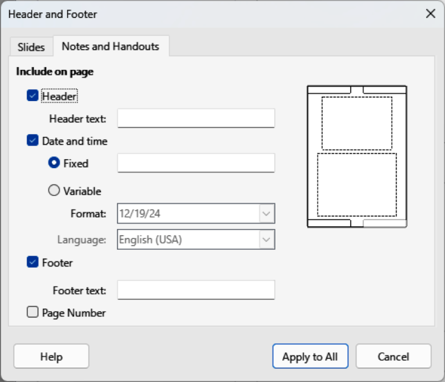
Task: Enable the Page Number checkbox
Action: tap(33, 312)
